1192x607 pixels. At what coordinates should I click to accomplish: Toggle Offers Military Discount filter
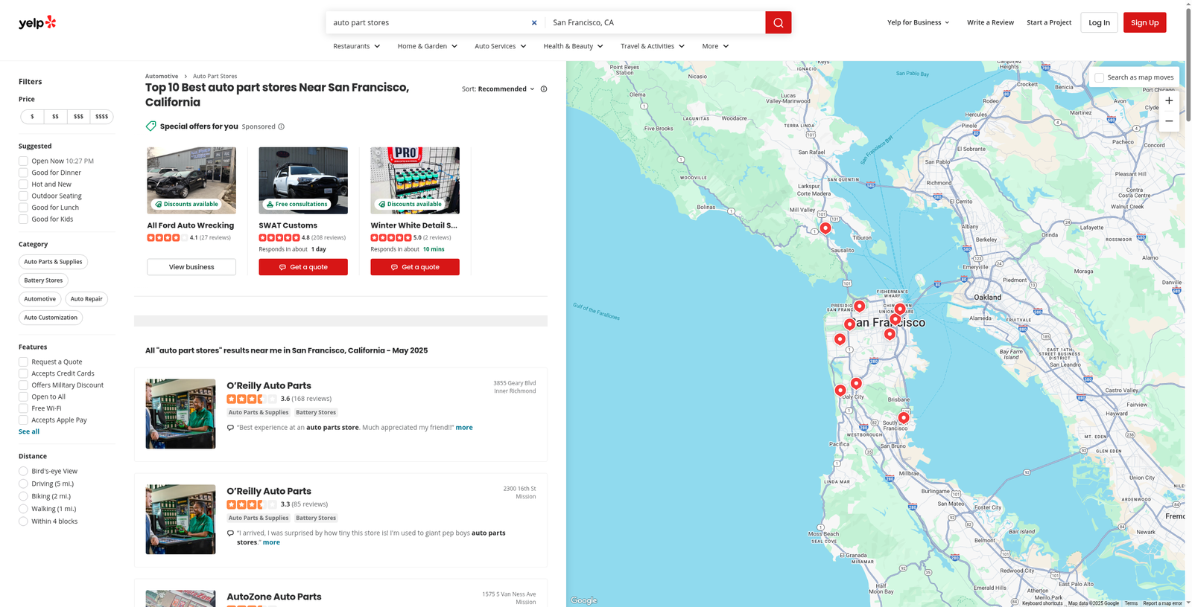[23, 385]
